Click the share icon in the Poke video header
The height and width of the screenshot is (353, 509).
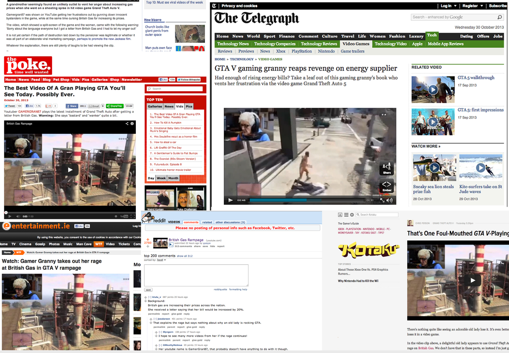[127, 124]
